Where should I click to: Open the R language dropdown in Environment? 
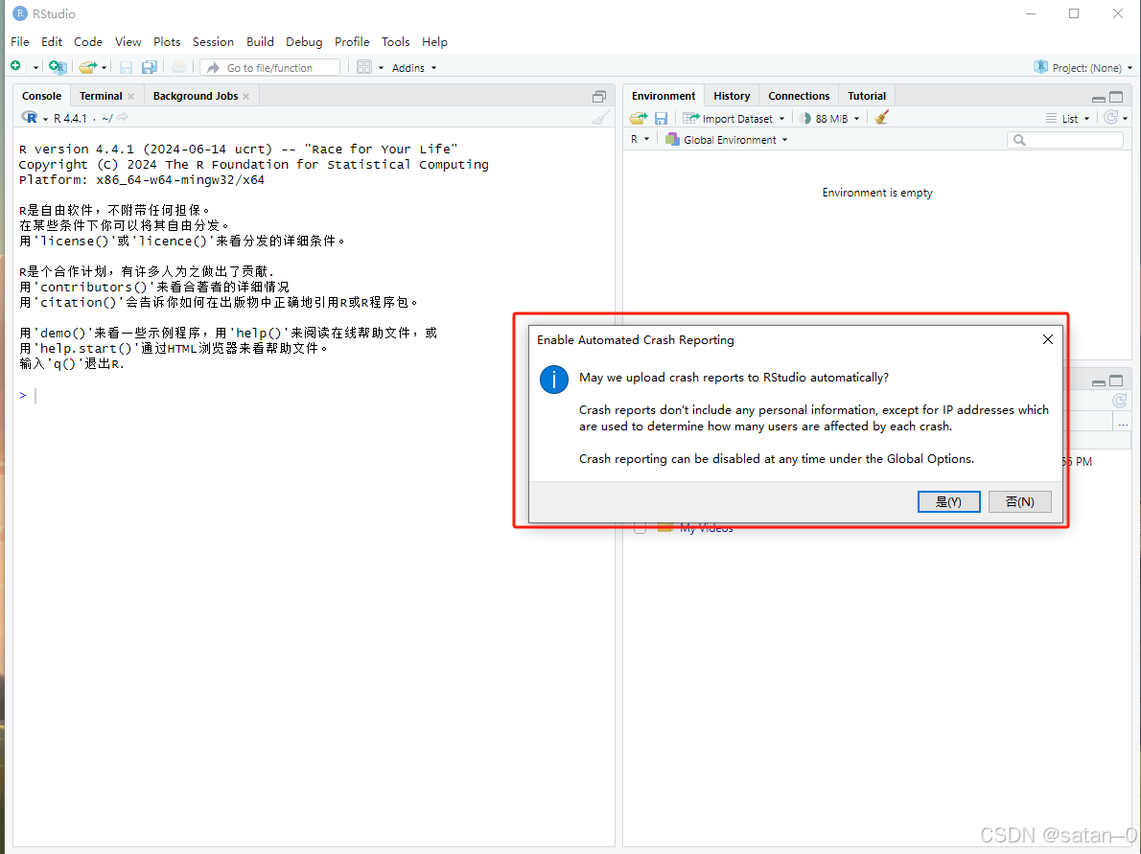[640, 139]
